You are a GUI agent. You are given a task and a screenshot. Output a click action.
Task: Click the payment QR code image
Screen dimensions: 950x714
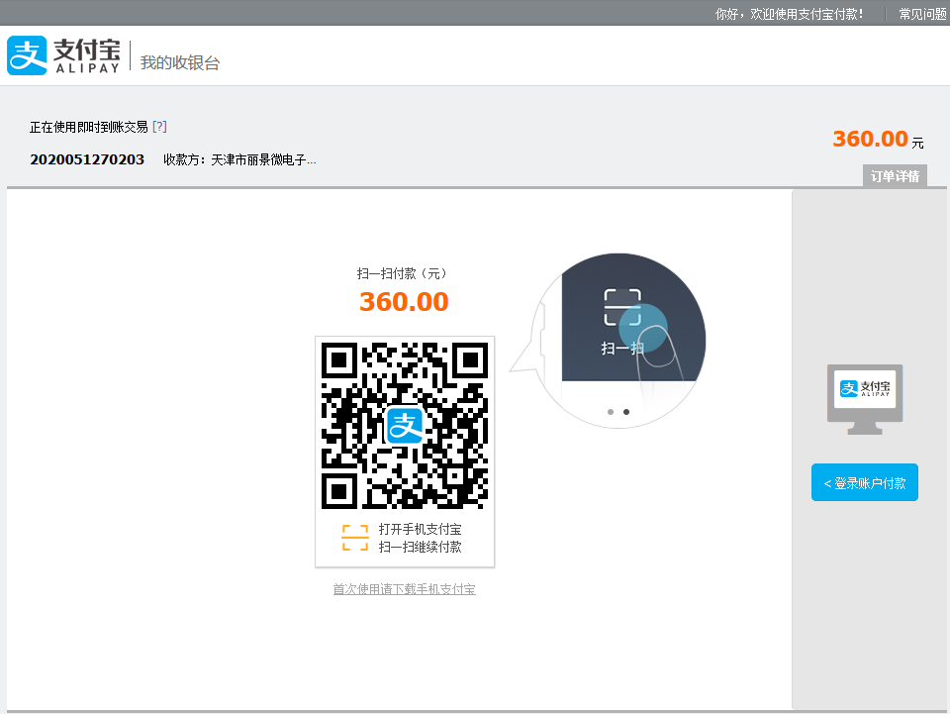click(x=405, y=426)
